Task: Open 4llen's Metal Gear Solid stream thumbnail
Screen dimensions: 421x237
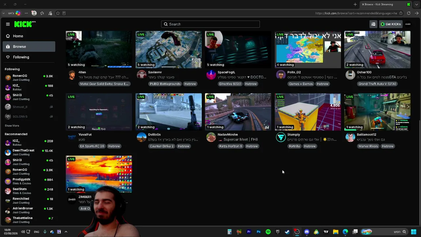Action: tap(99, 49)
